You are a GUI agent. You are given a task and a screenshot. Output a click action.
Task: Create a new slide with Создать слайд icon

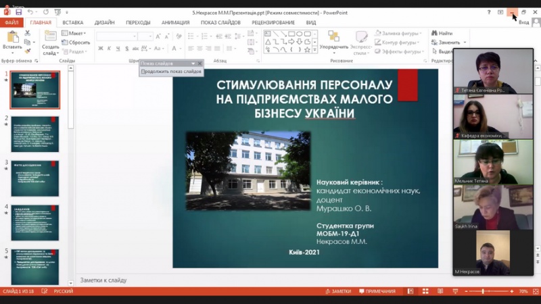click(50, 38)
